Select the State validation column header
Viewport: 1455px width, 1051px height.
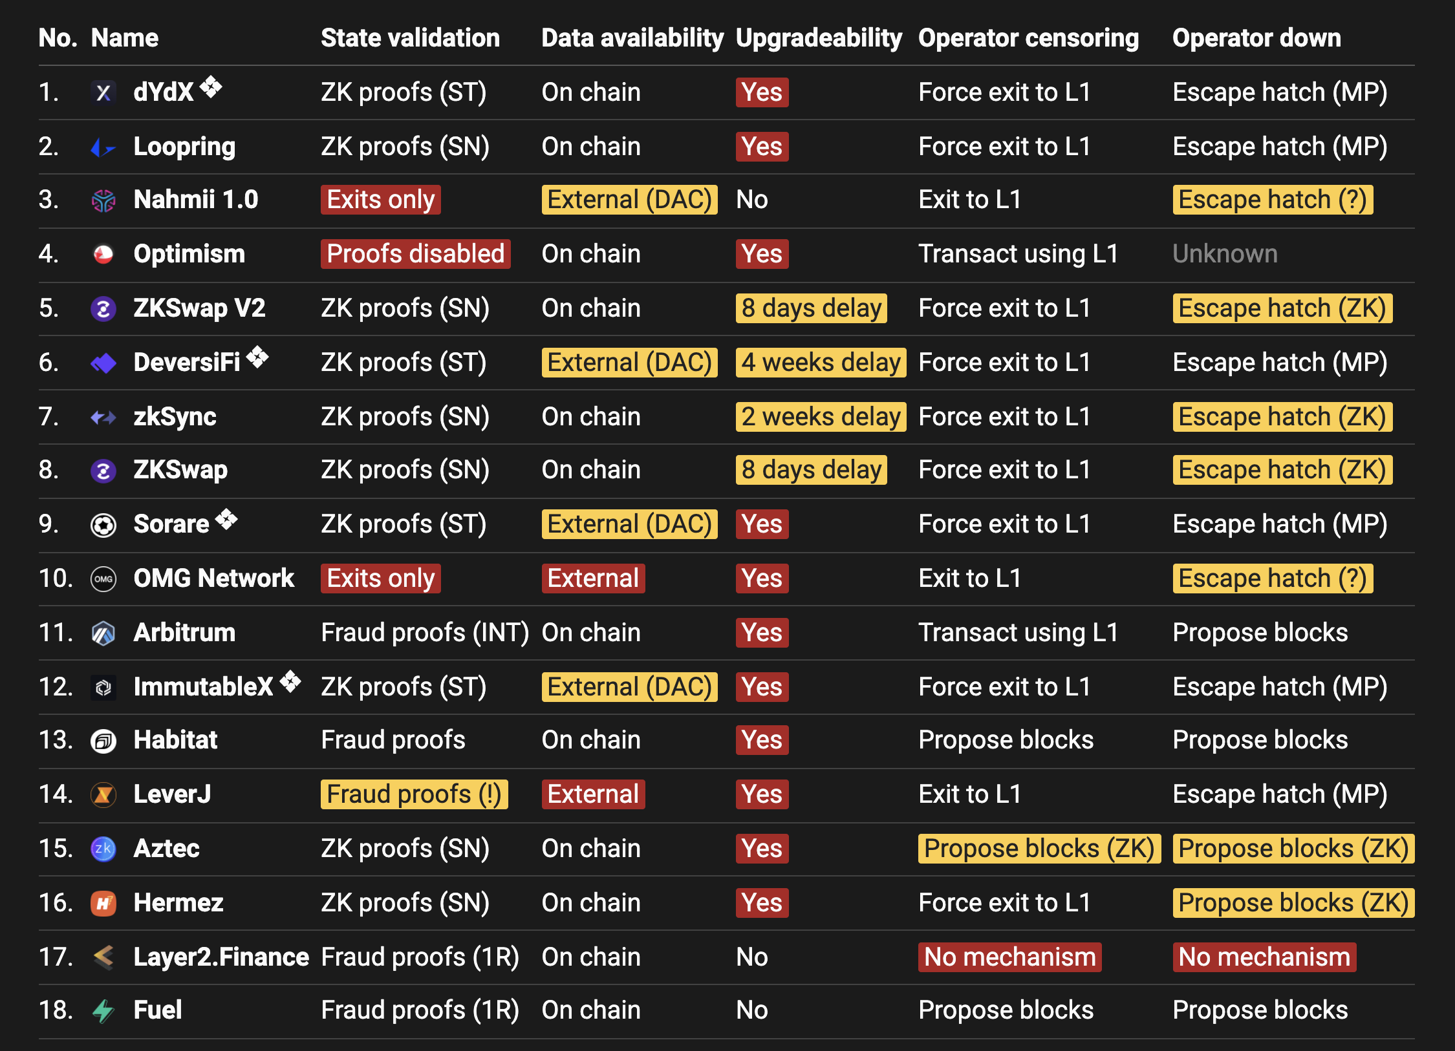pyautogui.click(x=411, y=38)
